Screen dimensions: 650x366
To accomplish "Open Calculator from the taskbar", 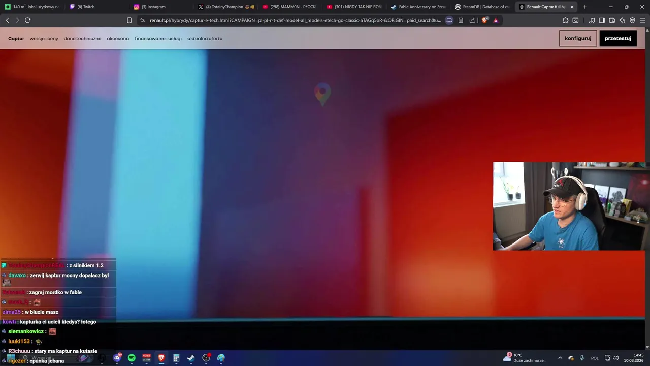I will [x=176, y=358].
